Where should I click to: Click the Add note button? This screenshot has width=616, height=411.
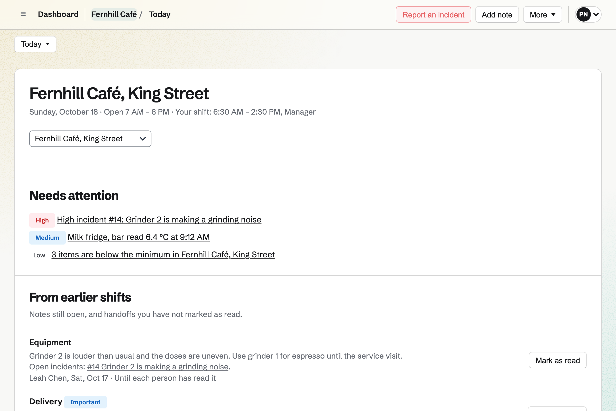tap(497, 15)
